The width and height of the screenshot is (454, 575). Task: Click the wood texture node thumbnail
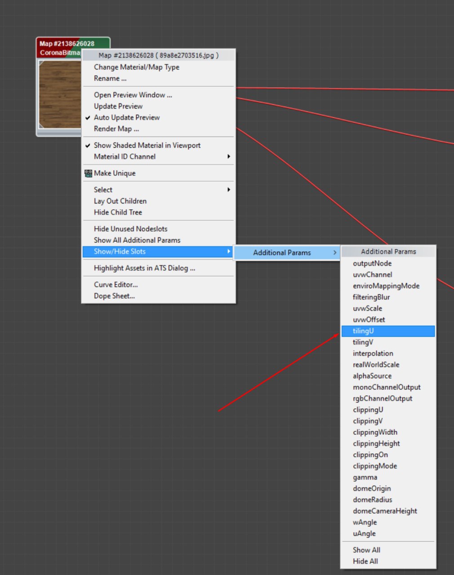pyautogui.click(x=60, y=95)
